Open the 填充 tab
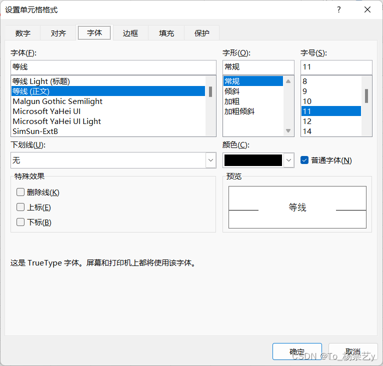This screenshot has width=383, height=366. coord(166,33)
